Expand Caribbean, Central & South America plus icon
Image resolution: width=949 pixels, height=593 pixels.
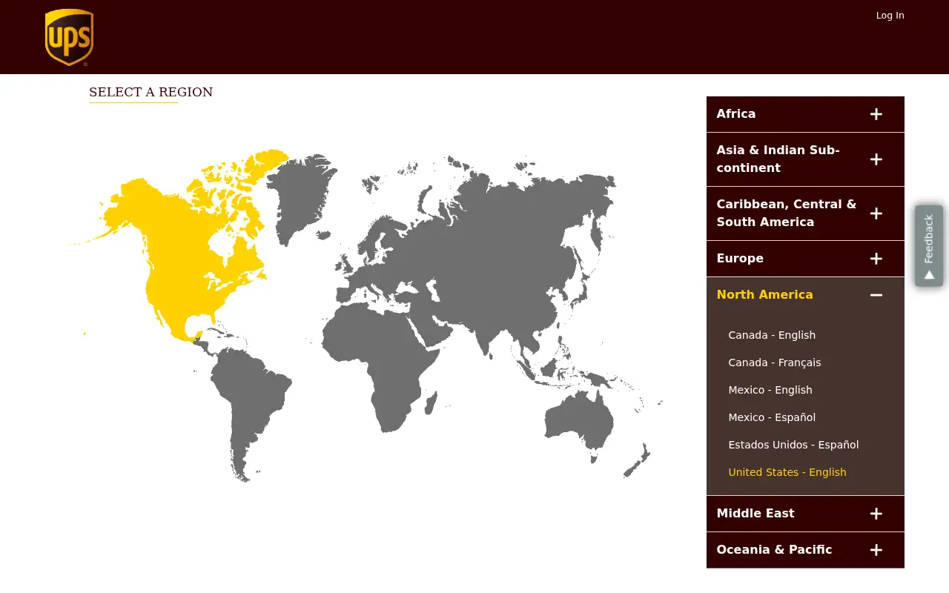coord(876,213)
